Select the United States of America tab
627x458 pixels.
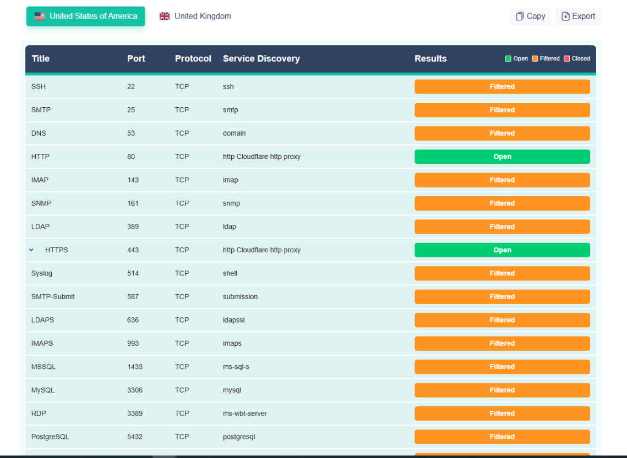pos(85,16)
